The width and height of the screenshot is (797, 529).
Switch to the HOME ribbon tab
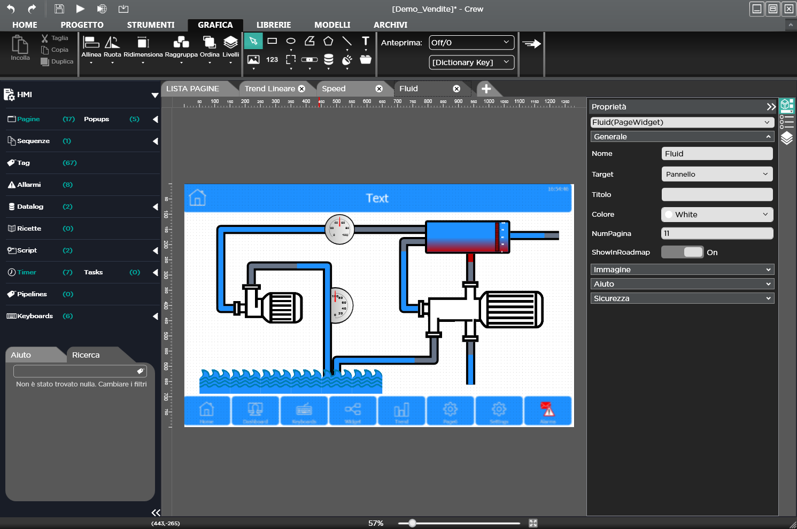coord(25,25)
